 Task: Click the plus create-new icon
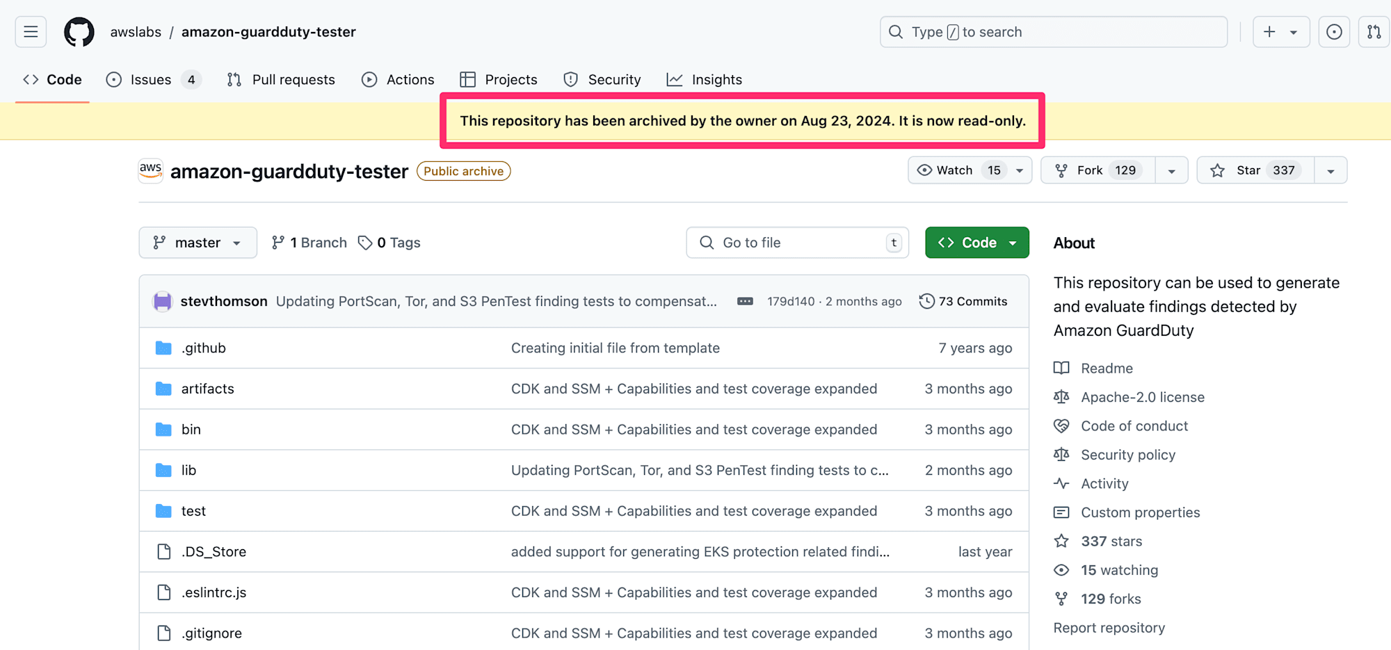[x=1269, y=32]
